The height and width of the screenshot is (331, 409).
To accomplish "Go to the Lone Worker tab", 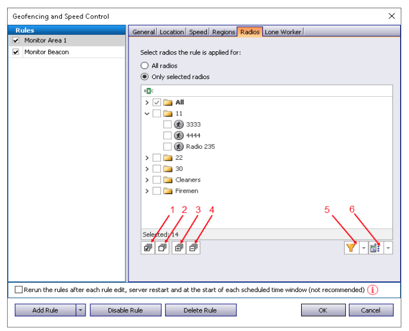I will pyautogui.click(x=283, y=32).
